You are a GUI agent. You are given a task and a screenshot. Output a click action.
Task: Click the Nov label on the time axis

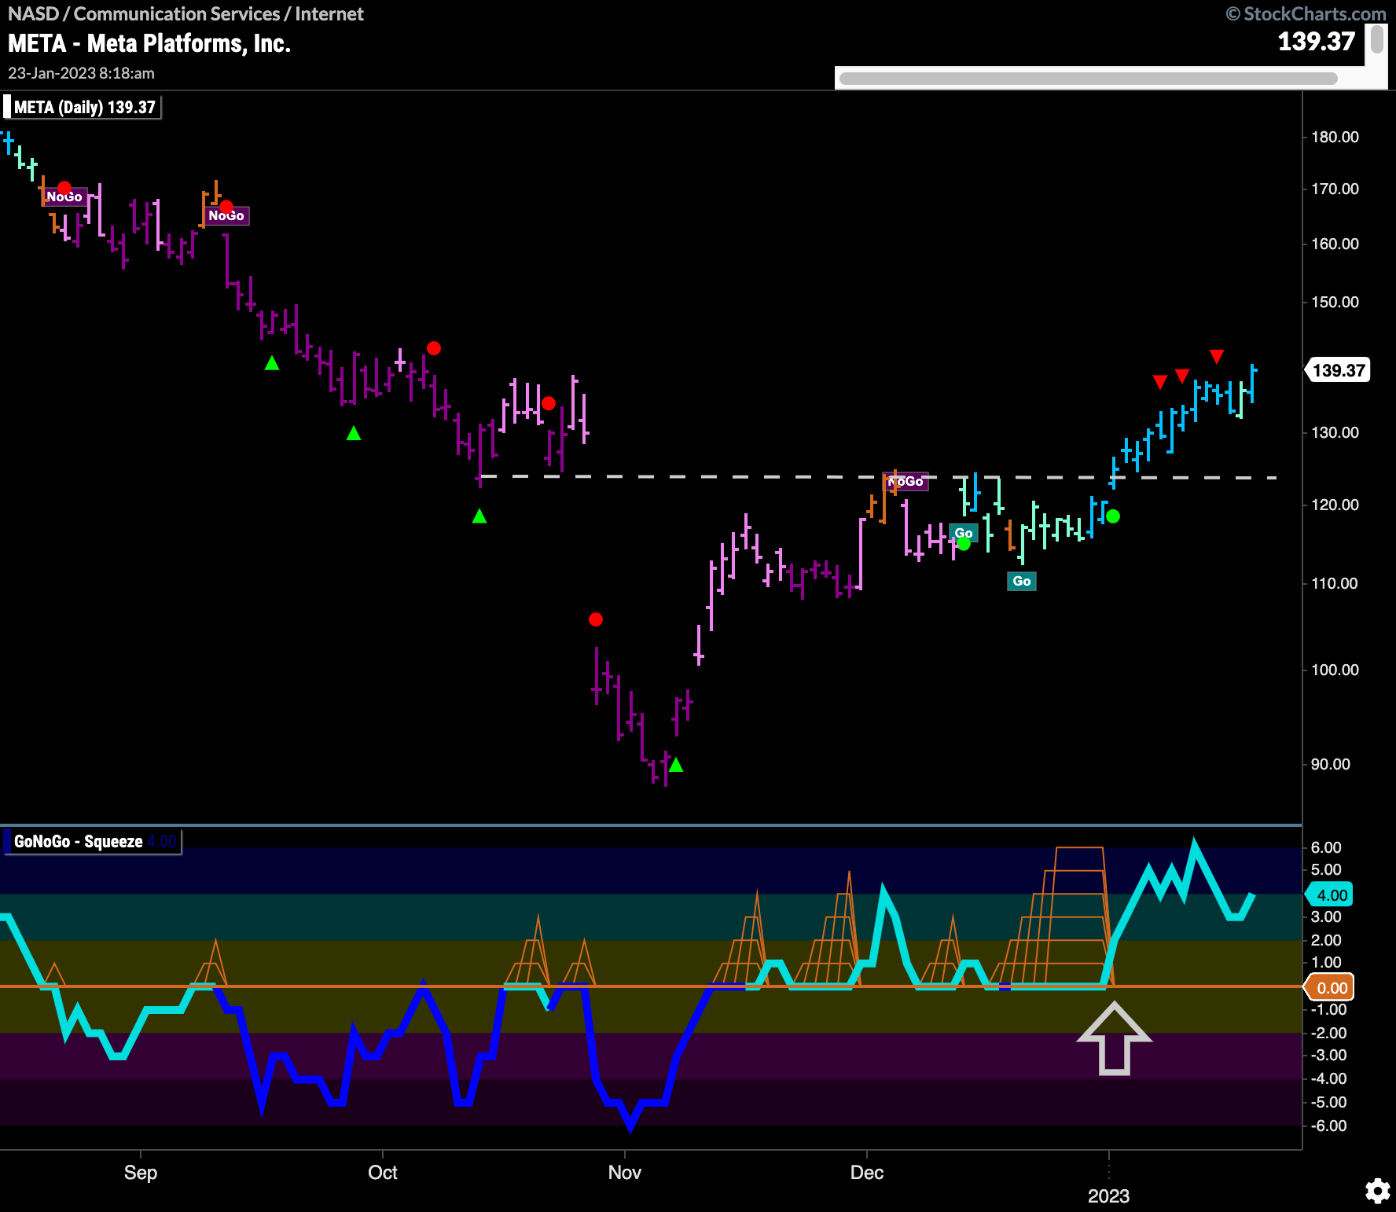pyautogui.click(x=625, y=1173)
